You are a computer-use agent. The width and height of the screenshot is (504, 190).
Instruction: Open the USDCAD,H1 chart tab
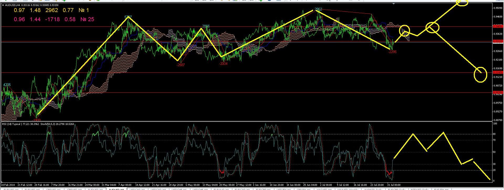pyautogui.click(x=137, y=189)
